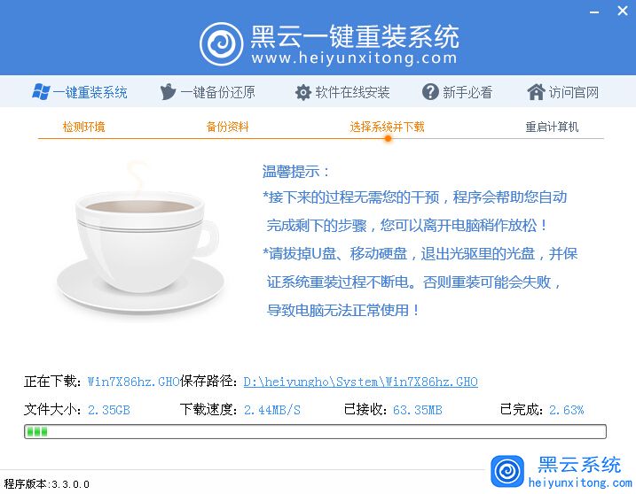Click the swirl logo in the header
The image size is (636, 494).
tap(221, 44)
